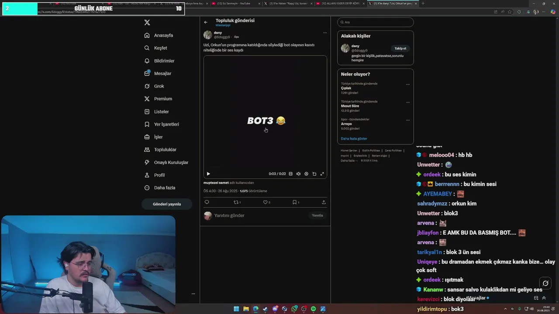559x314 pixels.
Task: Open Microsoft Edge from taskbar
Action: pyautogui.click(x=255, y=309)
